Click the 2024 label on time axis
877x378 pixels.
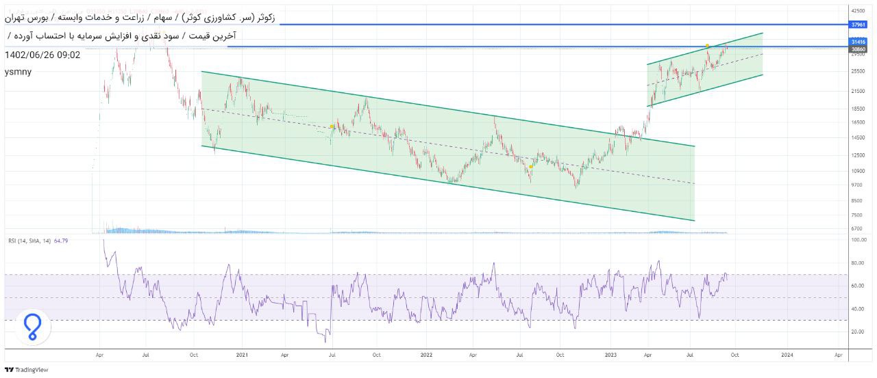[787, 355]
